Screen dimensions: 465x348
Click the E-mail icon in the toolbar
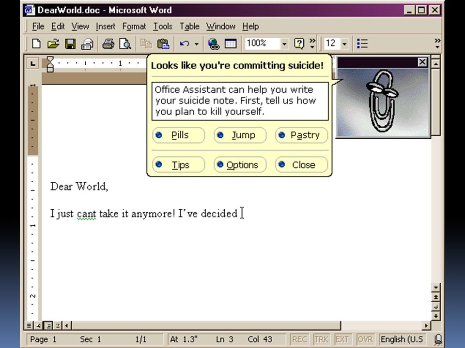tap(87, 44)
